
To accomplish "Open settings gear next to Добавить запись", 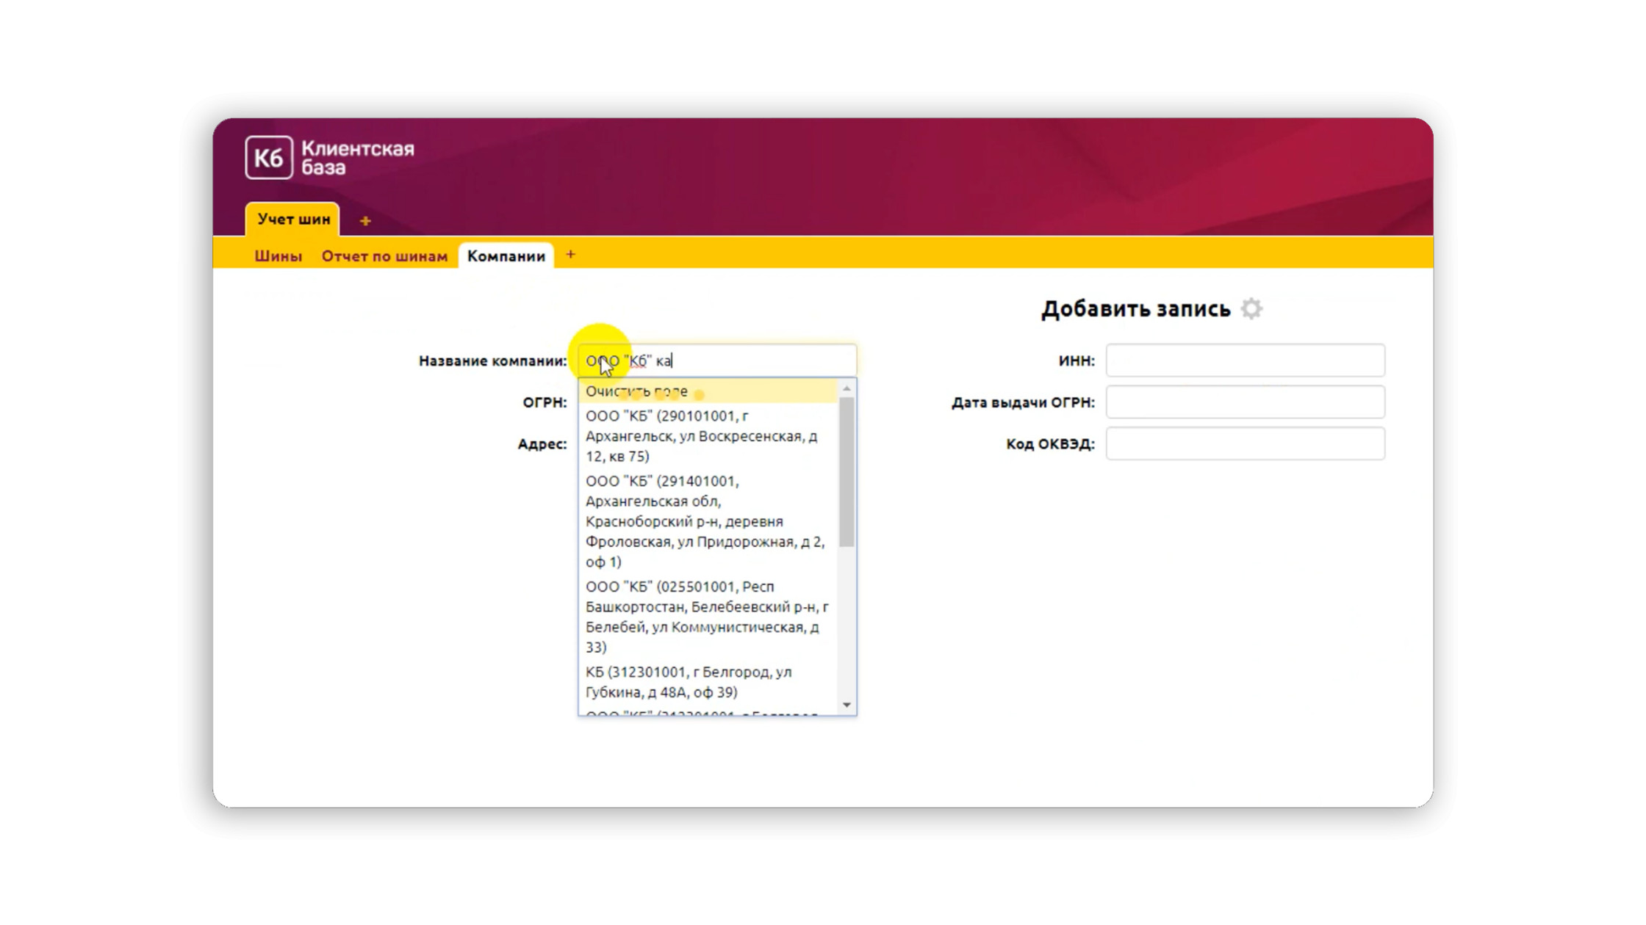I will coord(1251,309).
